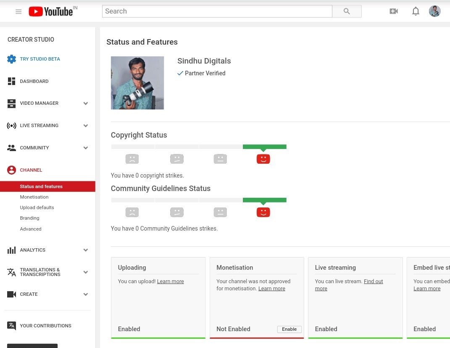Expand the Video Manager section
Viewport: 450px width, 348px height.
86,104
